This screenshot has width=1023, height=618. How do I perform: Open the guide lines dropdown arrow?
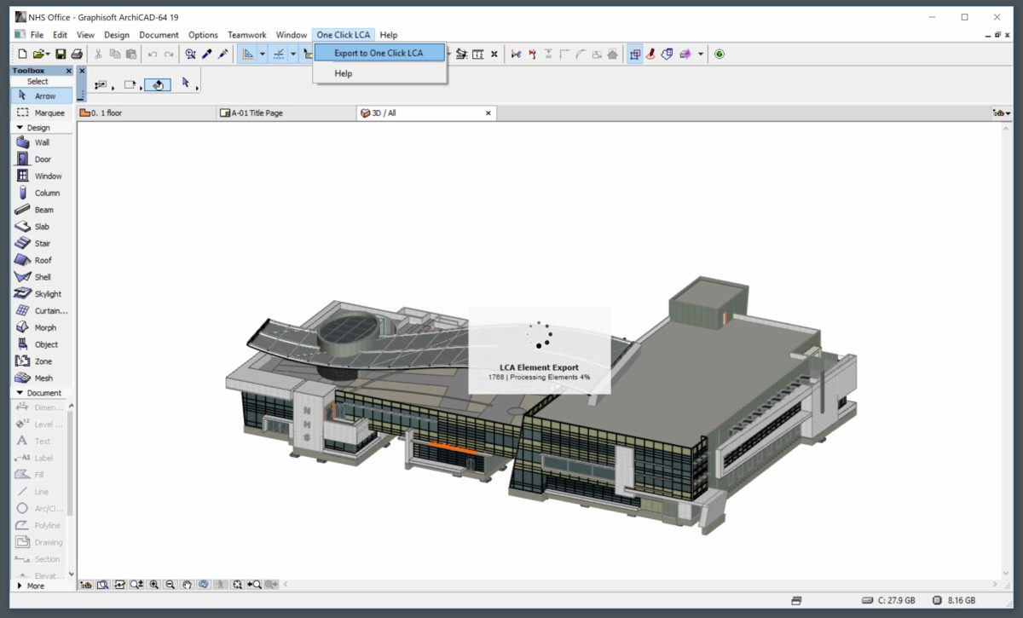coord(263,54)
